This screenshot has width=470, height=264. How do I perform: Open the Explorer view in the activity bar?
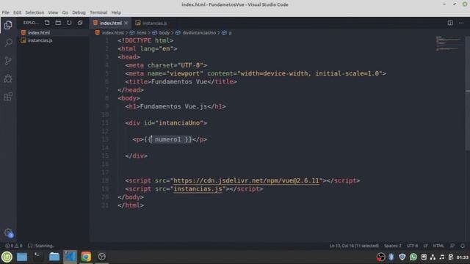click(x=8, y=25)
